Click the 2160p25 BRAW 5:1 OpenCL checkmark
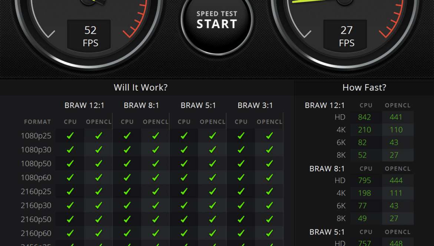434x246 pixels. pyautogui.click(x=213, y=191)
